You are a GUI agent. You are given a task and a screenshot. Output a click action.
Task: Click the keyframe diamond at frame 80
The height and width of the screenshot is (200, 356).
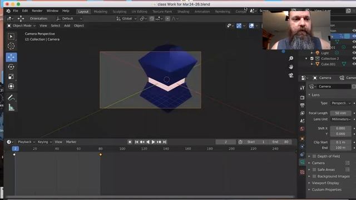click(x=101, y=154)
